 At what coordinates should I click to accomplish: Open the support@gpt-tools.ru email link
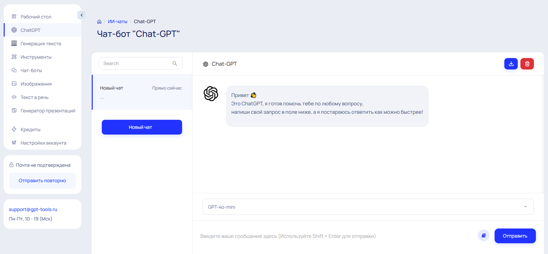[x=33, y=209]
